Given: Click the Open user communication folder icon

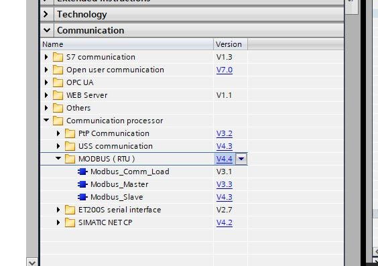Looking at the screenshot, I should 58,70.
